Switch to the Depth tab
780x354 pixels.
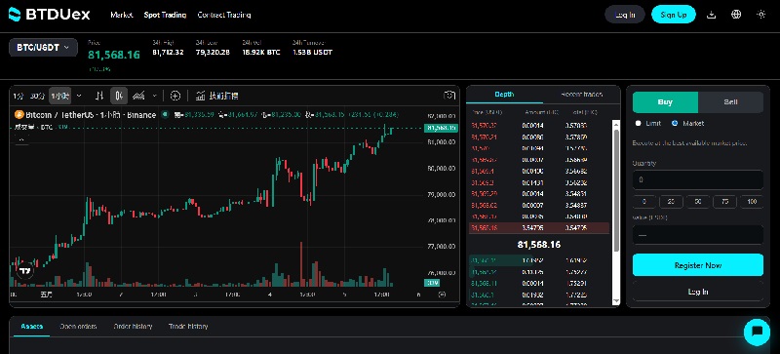coord(504,94)
